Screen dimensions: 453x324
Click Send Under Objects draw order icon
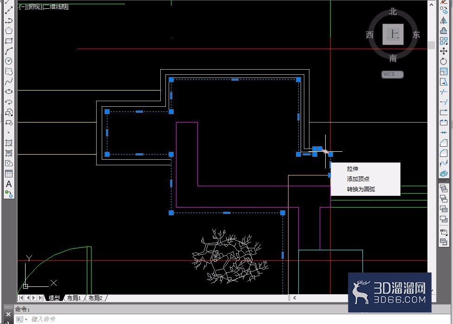click(x=443, y=219)
